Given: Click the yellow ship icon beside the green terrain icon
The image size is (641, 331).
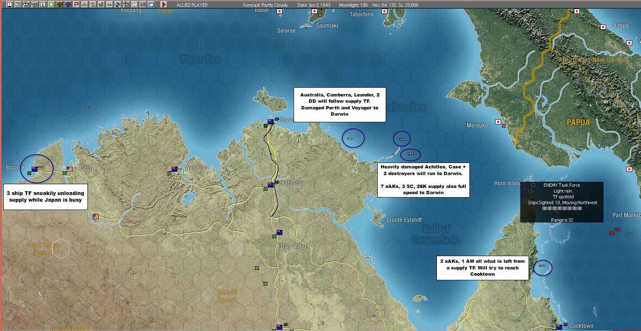Looking at the screenshot, I should 92,5.
